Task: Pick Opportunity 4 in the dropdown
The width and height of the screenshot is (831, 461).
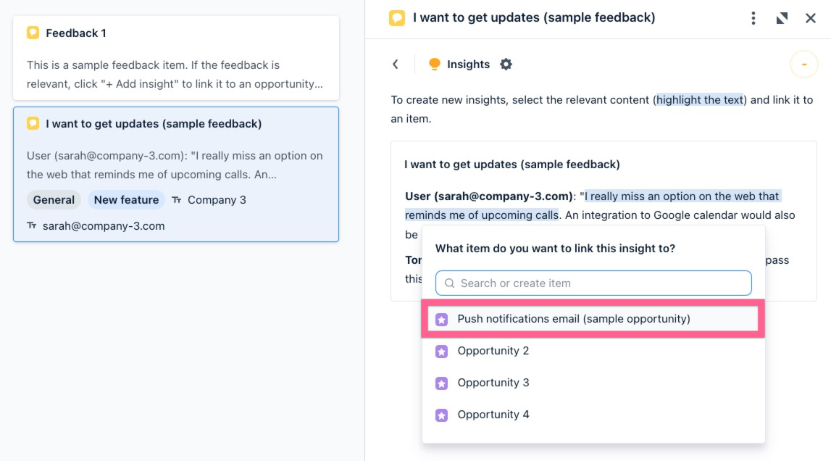Action: click(493, 415)
